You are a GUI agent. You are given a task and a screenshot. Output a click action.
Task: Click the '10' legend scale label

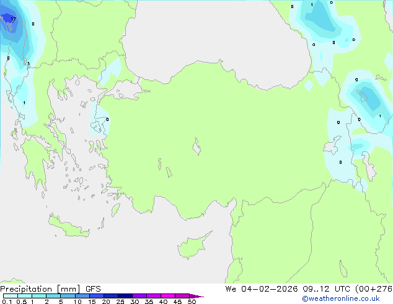77,302
